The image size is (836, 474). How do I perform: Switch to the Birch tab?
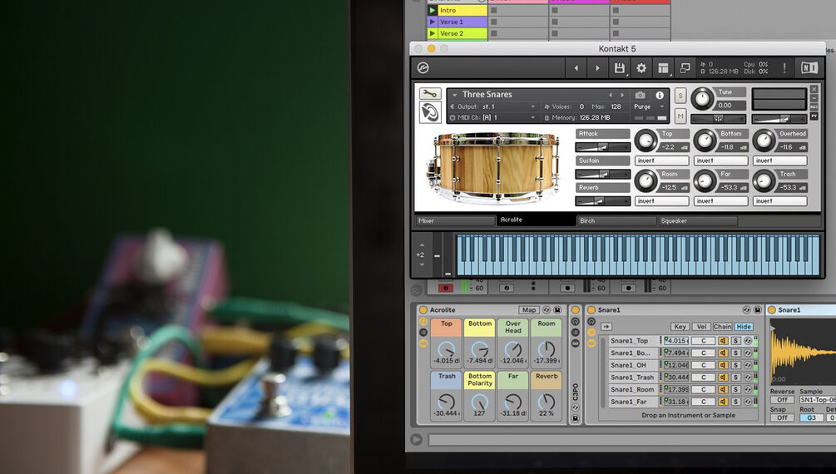coord(616,221)
